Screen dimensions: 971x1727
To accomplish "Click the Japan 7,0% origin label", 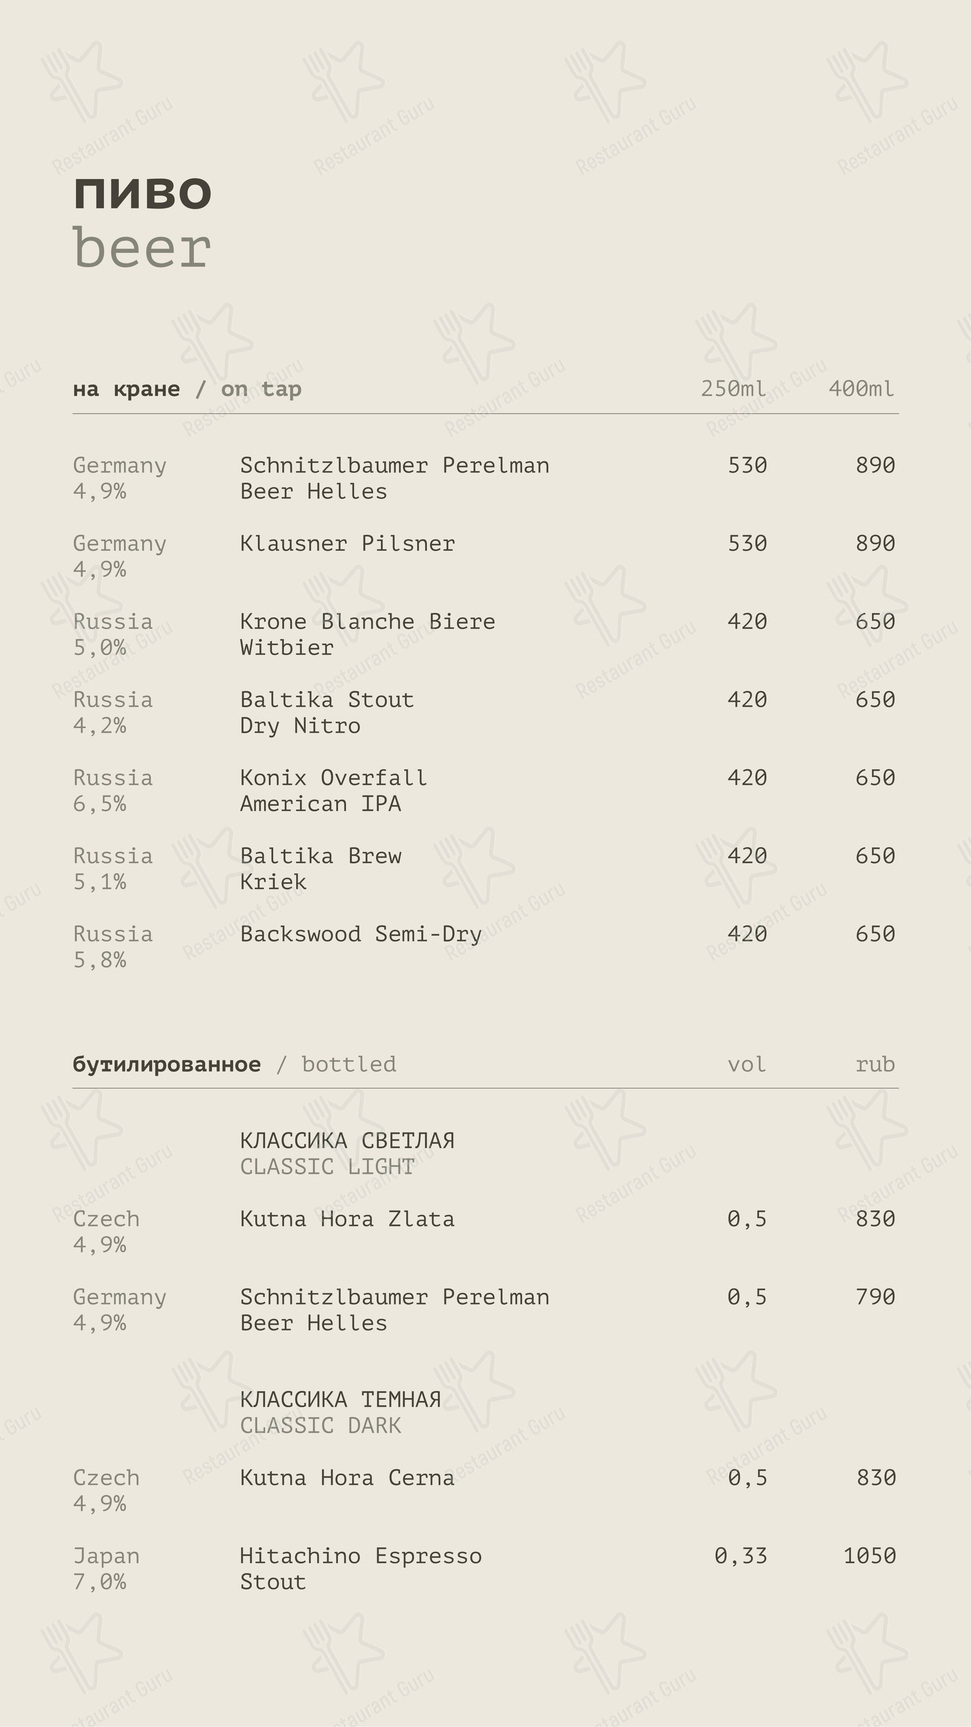I will [106, 1568].
